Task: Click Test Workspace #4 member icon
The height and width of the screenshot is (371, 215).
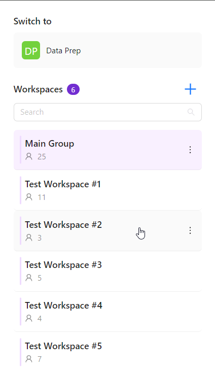Action: (29, 318)
